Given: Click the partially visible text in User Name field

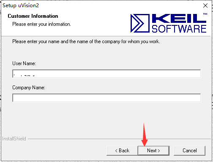Looking at the screenshot, I should [x=24, y=75].
